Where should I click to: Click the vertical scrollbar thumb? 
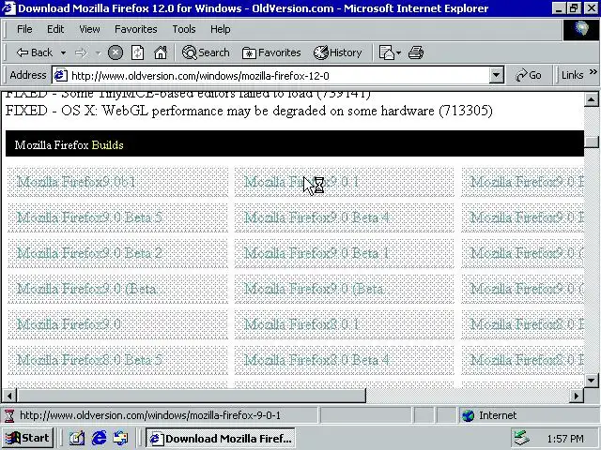tap(591, 142)
